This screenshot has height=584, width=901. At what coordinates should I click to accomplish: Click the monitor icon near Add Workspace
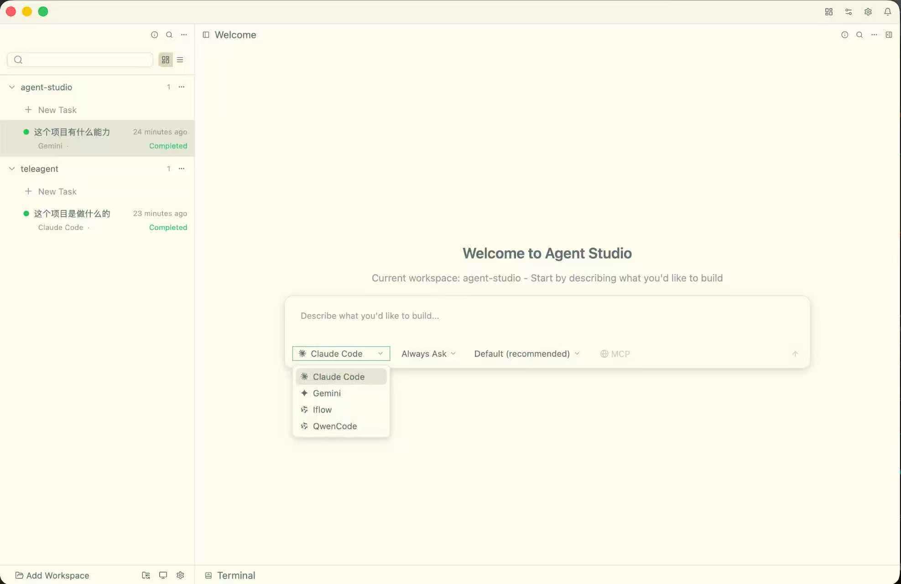click(163, 575)
